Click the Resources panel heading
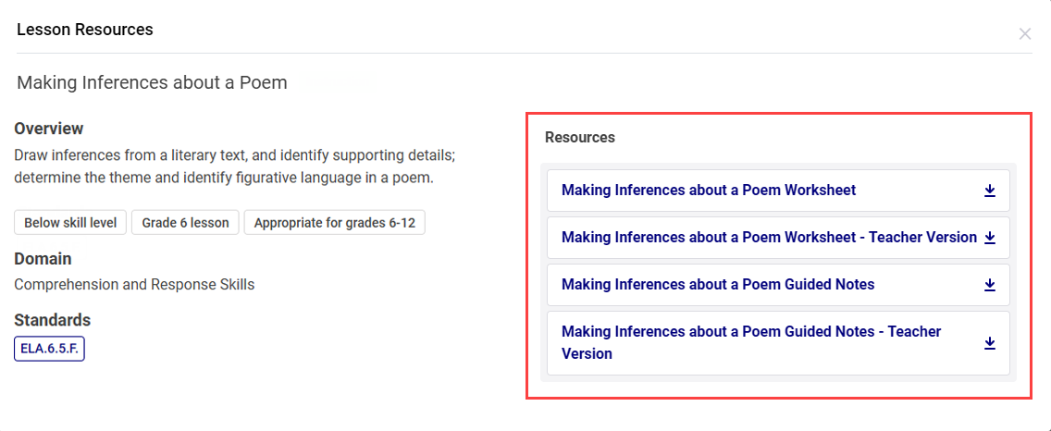Screen dimensions: 1051x431 (580, 138)
